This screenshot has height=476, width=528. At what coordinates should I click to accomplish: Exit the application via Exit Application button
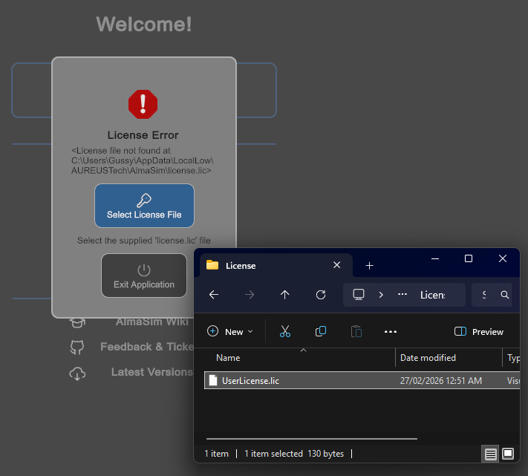pos(144,276)
